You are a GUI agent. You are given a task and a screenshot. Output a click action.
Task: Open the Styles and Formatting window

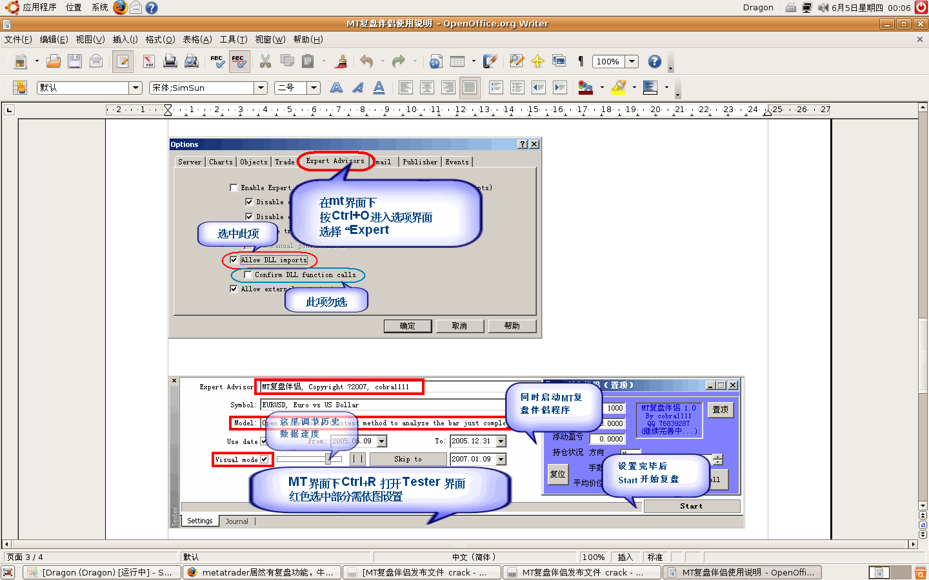[x=21, y=88]
